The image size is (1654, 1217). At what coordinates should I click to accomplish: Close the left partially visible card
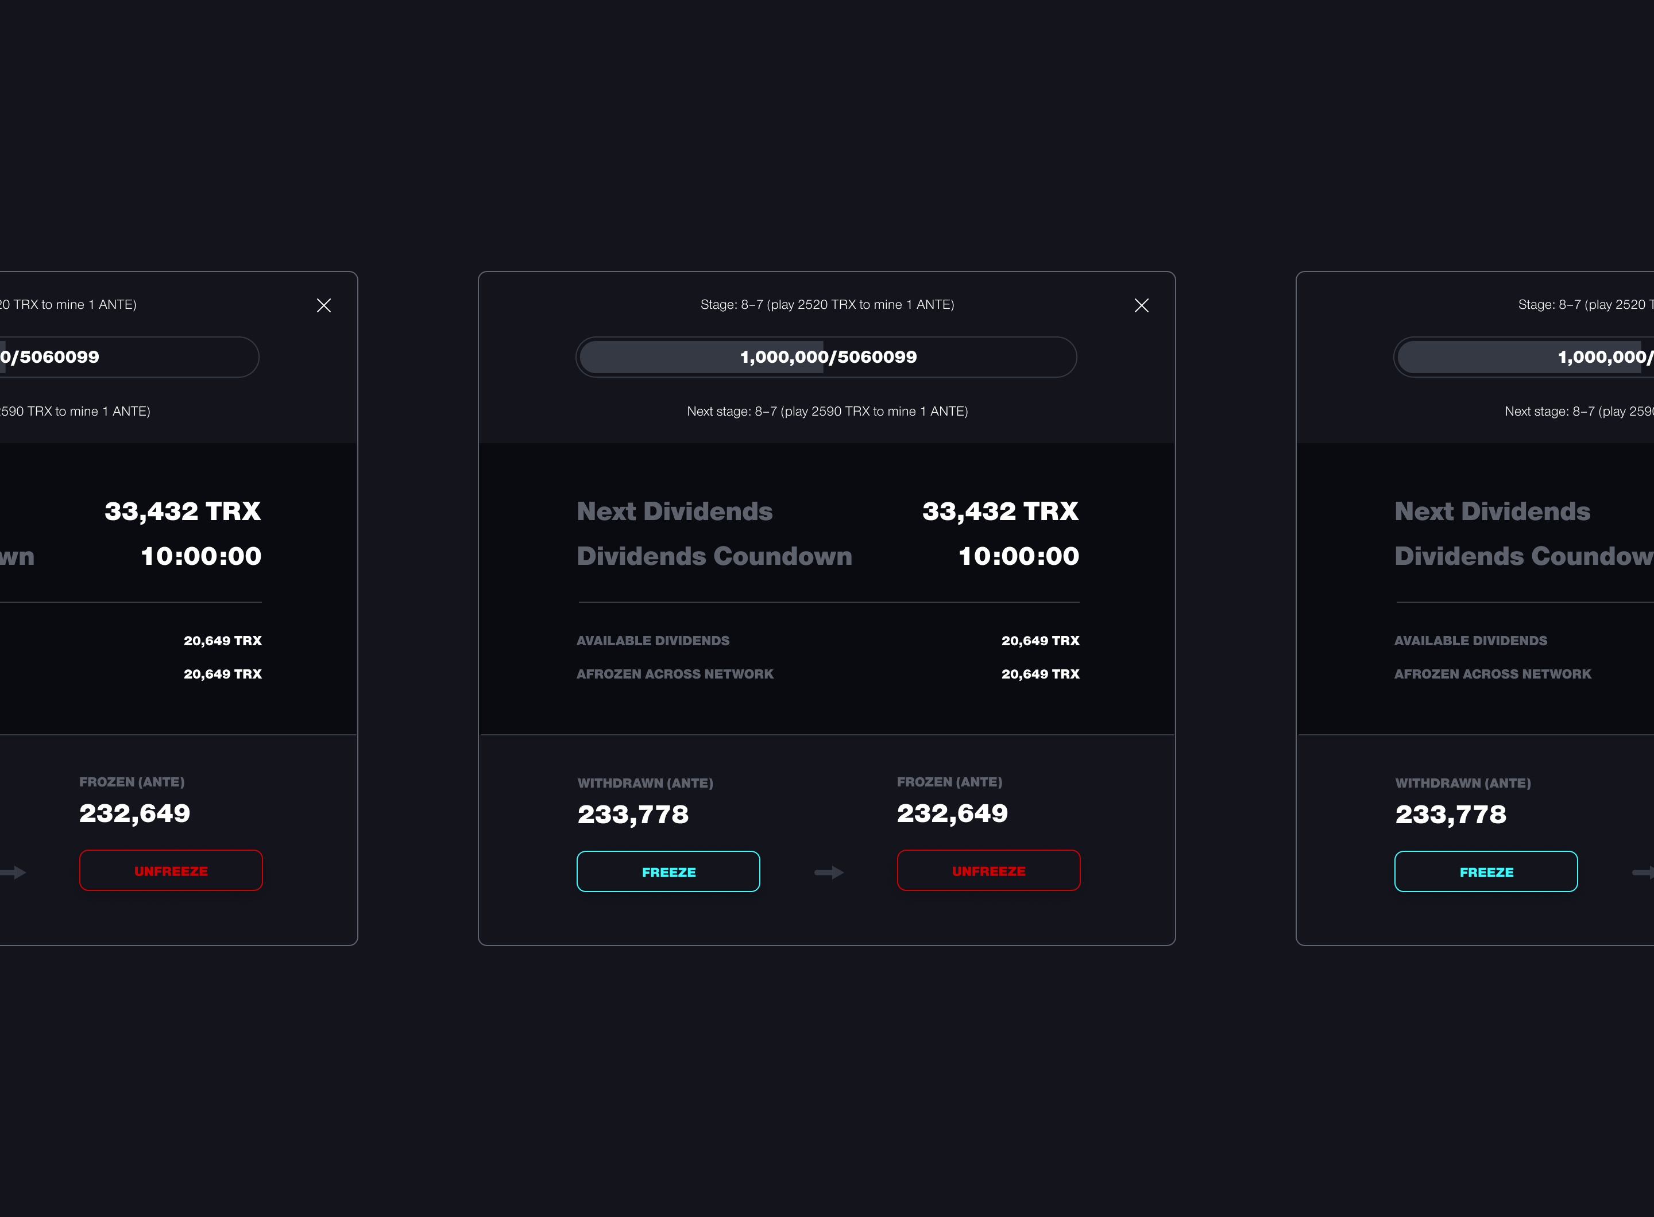point(323,306)
